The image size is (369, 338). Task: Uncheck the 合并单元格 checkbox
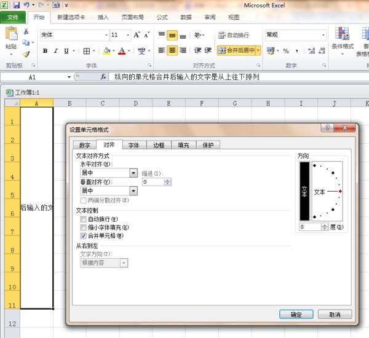pos(84,235)
